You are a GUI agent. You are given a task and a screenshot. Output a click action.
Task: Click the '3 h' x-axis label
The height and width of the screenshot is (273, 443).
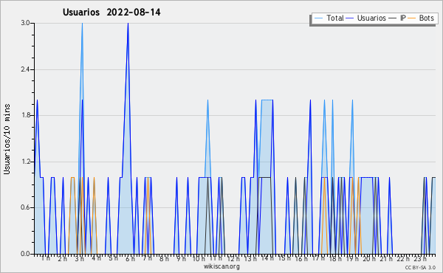pos(80,258)
